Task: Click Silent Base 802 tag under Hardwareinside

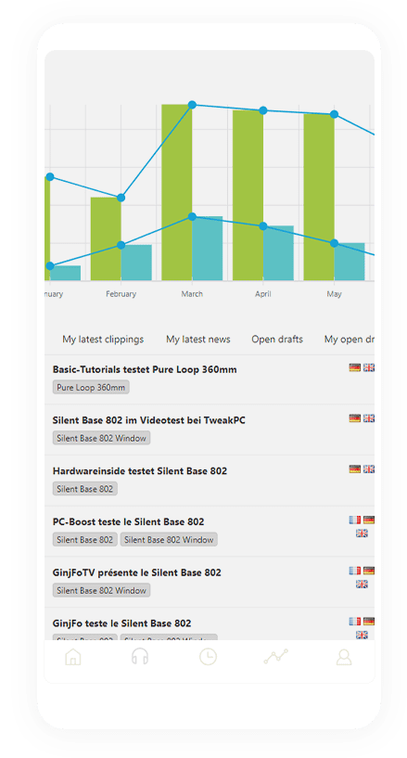Action: click(x=85, y=489)
